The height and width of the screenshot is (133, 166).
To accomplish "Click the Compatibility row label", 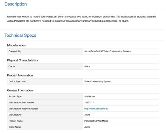I will (15, 51).
